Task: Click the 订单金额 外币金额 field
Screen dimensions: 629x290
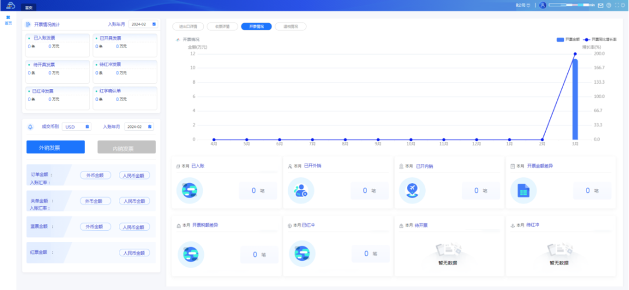Action: (96, 175)
